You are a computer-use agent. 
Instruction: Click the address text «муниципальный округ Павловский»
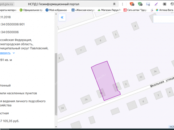pos(24,48)
